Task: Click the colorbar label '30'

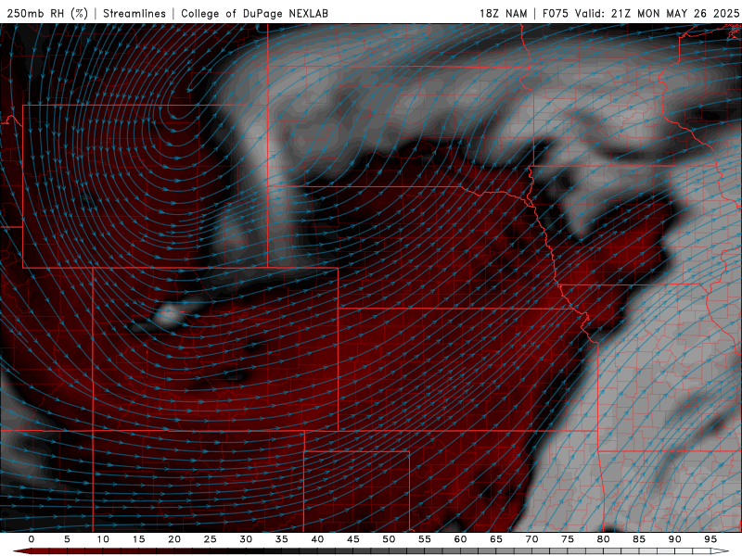Action: tap(246, 539)
